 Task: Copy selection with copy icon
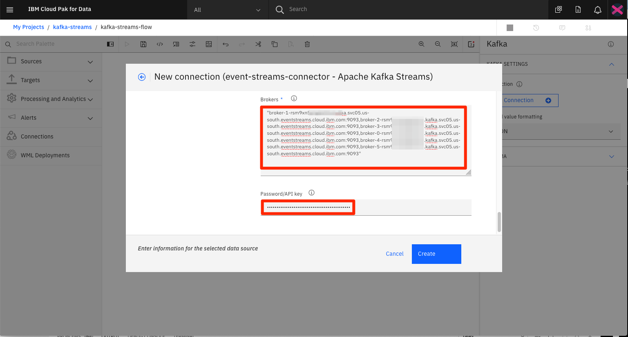coord(275,44)
